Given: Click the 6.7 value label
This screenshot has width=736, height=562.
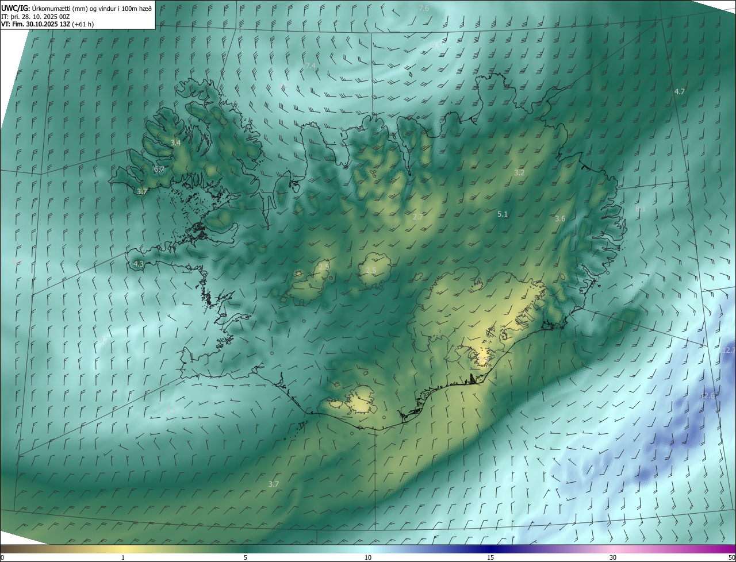Looking at the screenshot, I should 159,170.
